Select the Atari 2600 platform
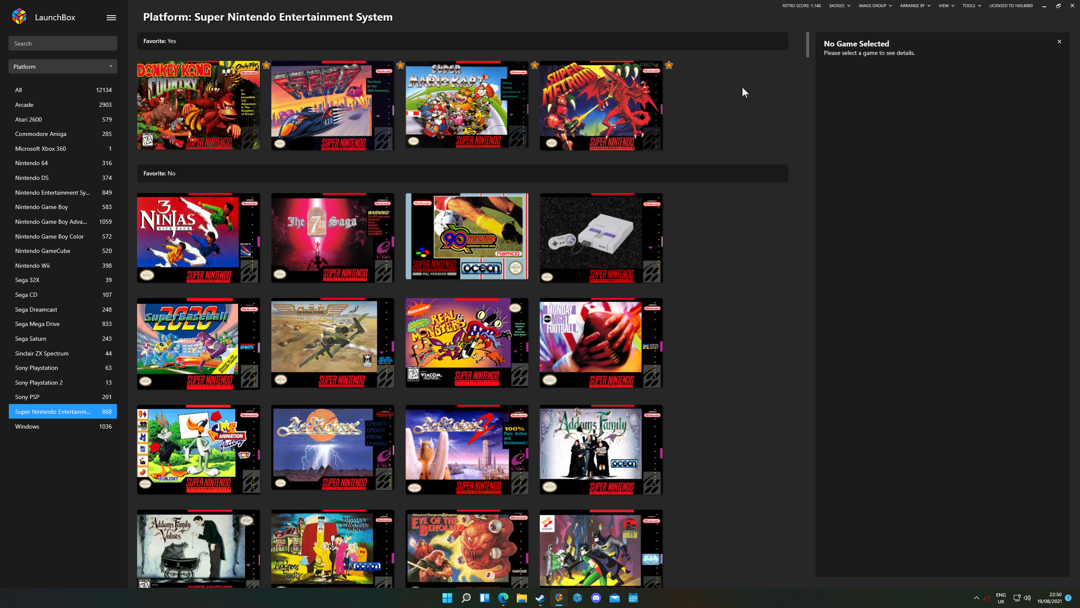This screenshot has height=608, width=1080. click(63, 119)
